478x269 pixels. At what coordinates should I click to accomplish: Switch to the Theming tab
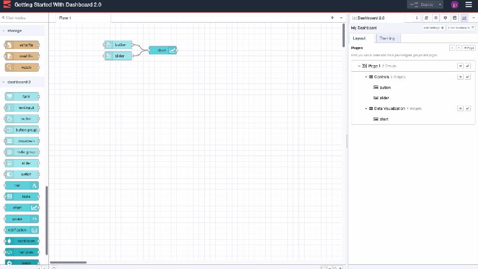(387, 38)
